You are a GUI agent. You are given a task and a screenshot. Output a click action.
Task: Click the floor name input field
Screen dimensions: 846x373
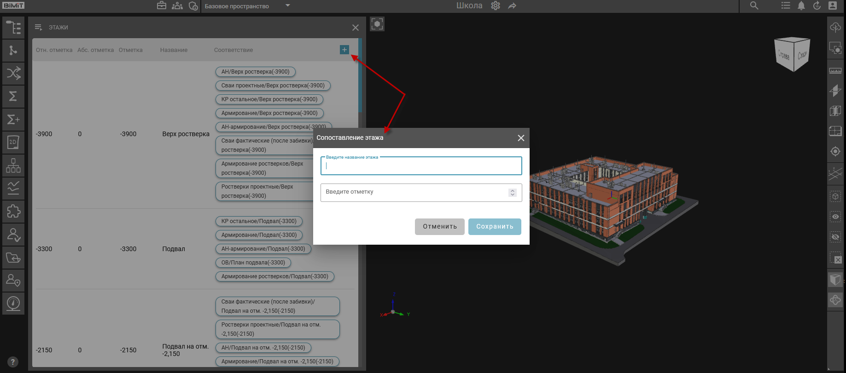pos(421,166)
